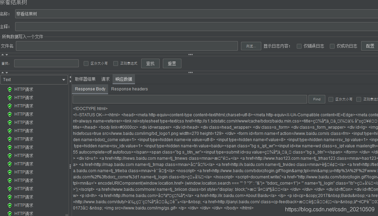Click the right arrow on the results tree split divider
This screenshot has height=216, width=378.
click(x=70, y=81)
